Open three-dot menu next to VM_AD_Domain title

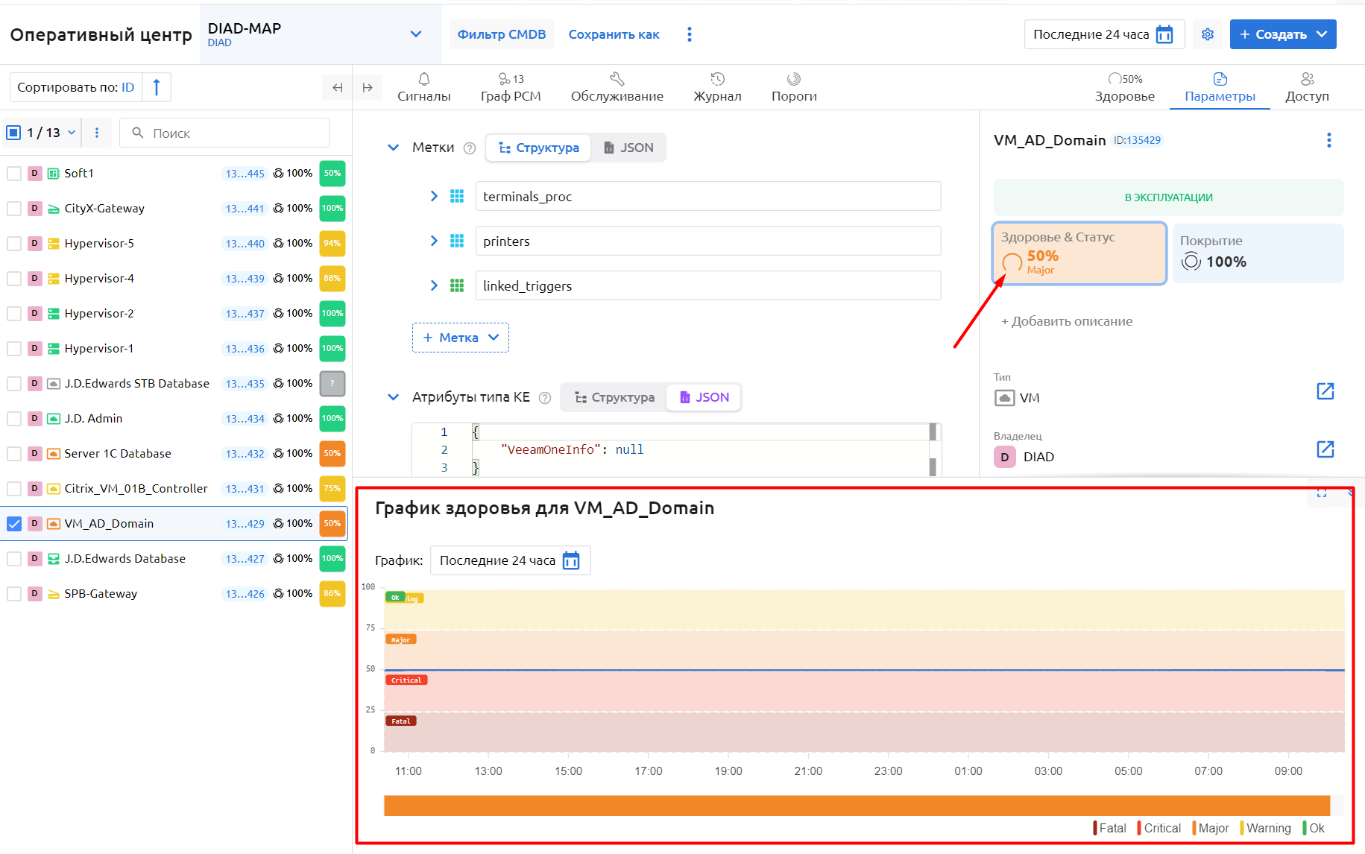(x=1328, y=140)
